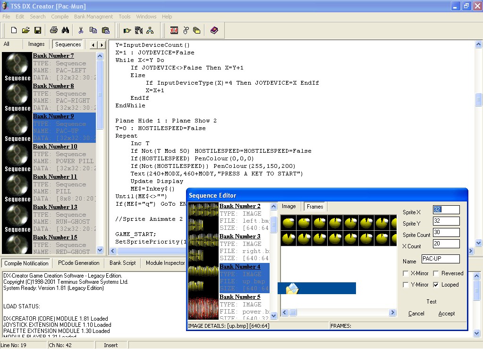Screen dimensions: 483x349
Task: Click the Paste clipboard icon
Action: (x=105, y=30)
